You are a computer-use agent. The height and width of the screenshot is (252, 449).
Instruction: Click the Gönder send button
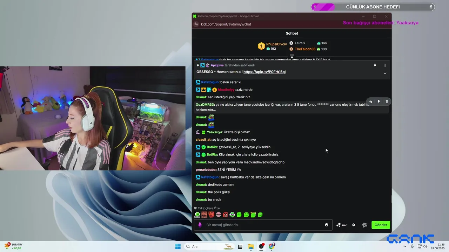381,225
